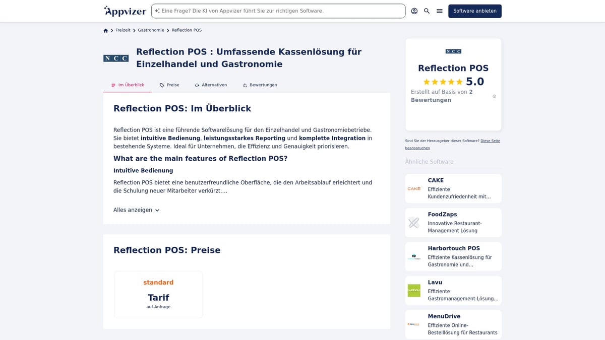Select the Im Überblick tab
The width and height of the screenshot is (605, 340).
pos(128,85)
